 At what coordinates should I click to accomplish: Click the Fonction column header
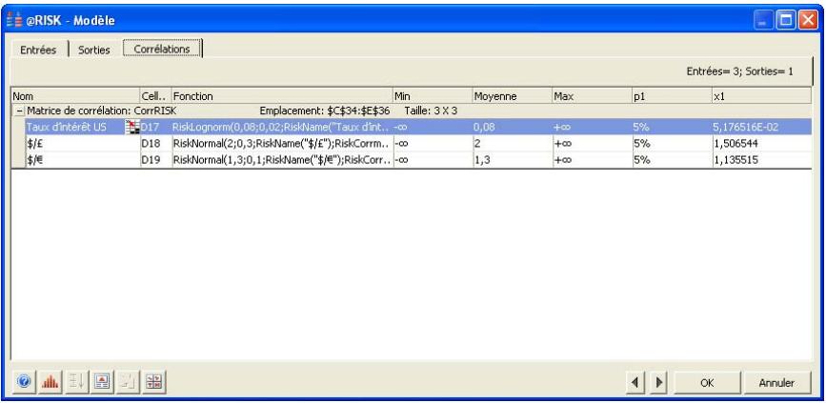click(x=281, y=96)
